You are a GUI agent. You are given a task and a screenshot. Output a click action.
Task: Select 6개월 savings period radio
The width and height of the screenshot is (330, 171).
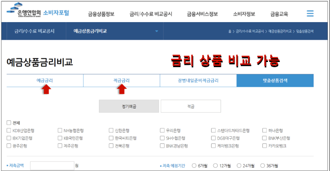click(194, 165)
